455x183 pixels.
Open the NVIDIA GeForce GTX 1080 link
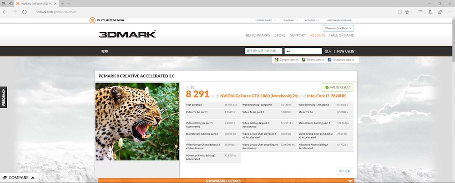(259, 96)
